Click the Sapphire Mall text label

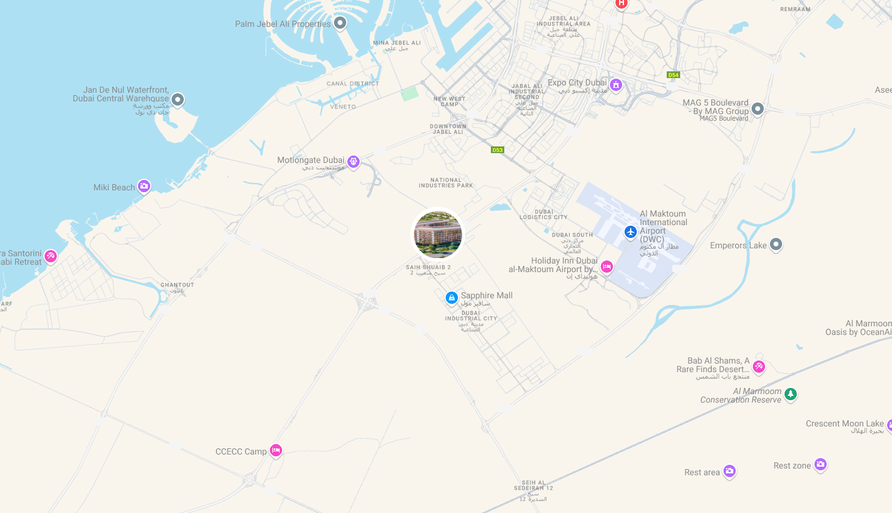(487, 295)
